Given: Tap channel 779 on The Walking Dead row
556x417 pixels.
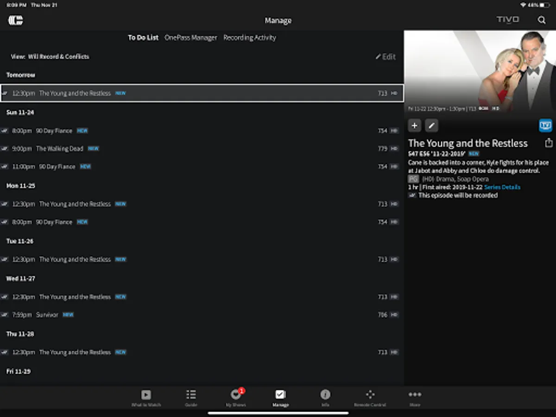Looking at the screenshot, I should [x=382, y=149].
